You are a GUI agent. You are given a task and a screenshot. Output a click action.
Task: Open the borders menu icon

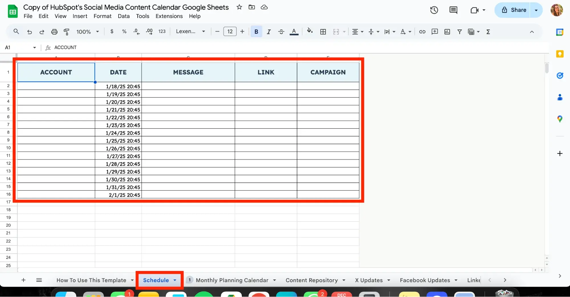point(323,32)
